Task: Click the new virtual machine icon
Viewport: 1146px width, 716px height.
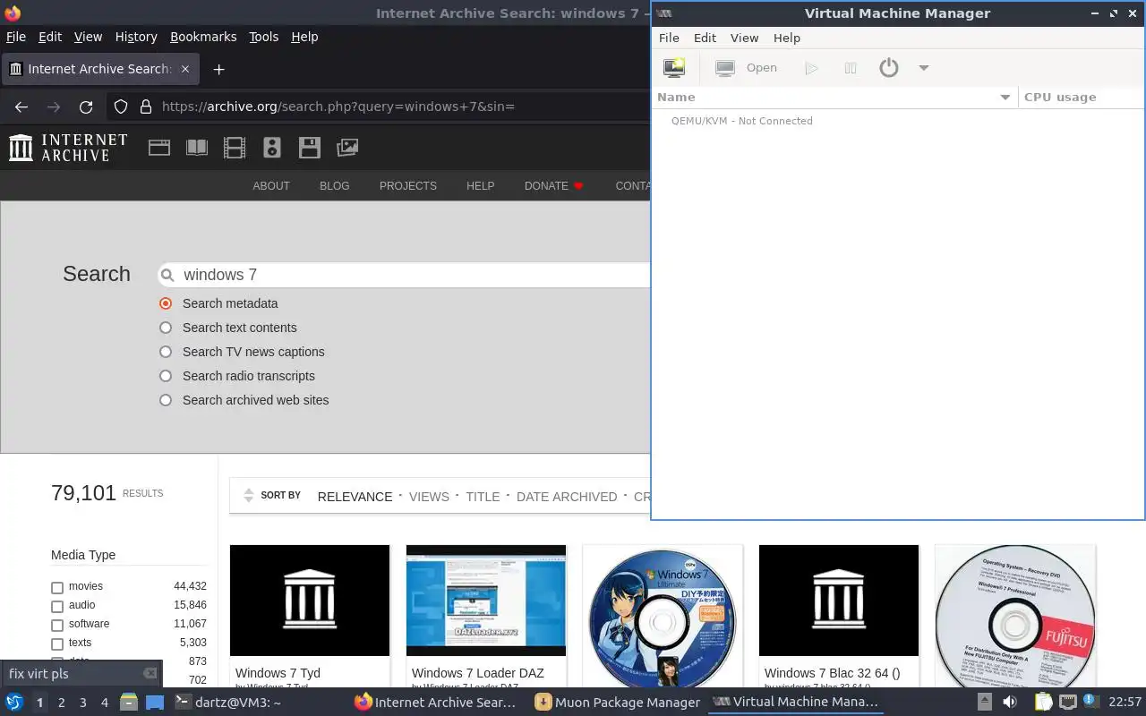Action: click(x=673, y=68)
